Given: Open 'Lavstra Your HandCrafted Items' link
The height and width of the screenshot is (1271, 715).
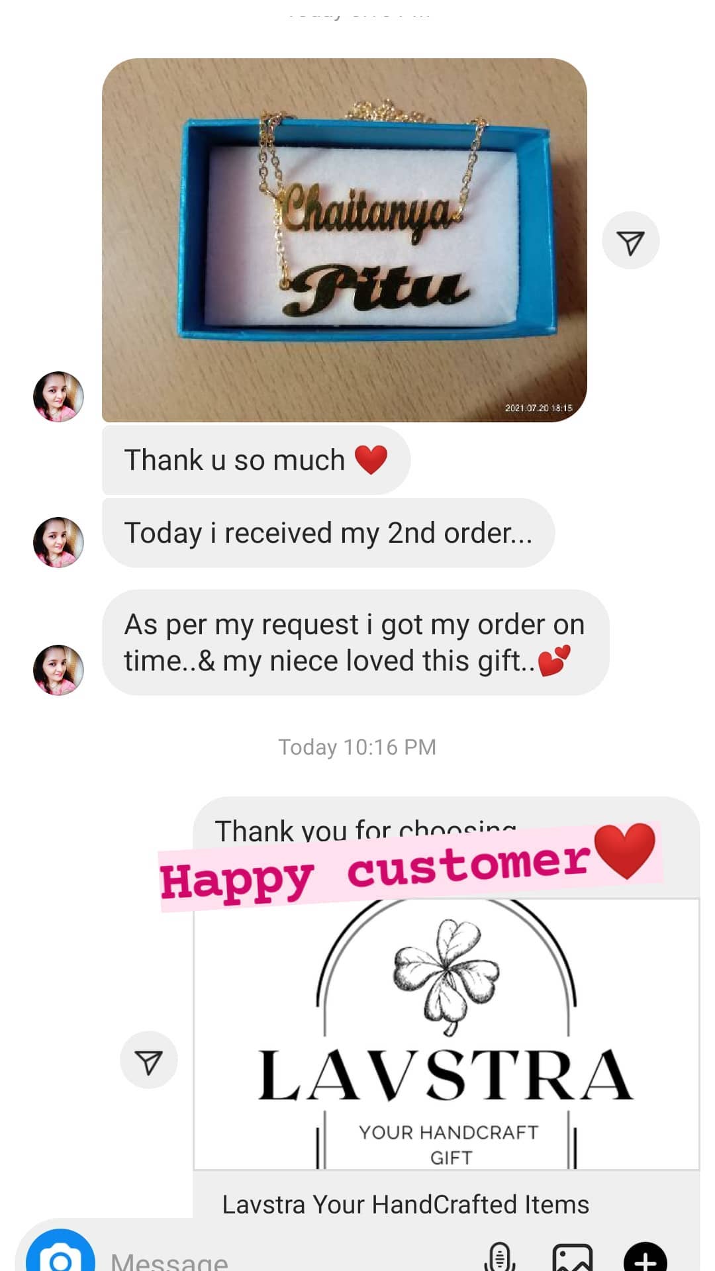Looking at the screenshot, I should click(405, 1204).
